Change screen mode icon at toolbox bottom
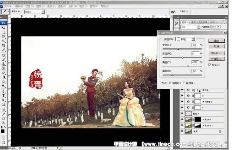The width and height of the screenshot is (232, 150). pyautogui.click(x=3, y=143)
